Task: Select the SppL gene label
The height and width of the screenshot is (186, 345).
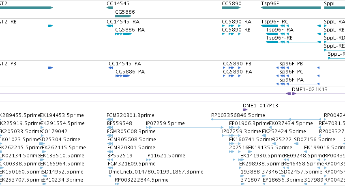Action: pyautogui.click(x=330, y=4)
